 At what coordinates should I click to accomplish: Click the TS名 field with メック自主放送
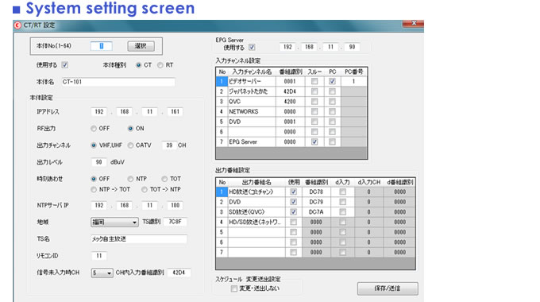click(139, 239)
